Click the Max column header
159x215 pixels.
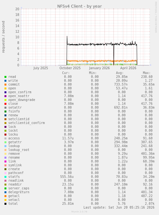click(x=147, y=73)
